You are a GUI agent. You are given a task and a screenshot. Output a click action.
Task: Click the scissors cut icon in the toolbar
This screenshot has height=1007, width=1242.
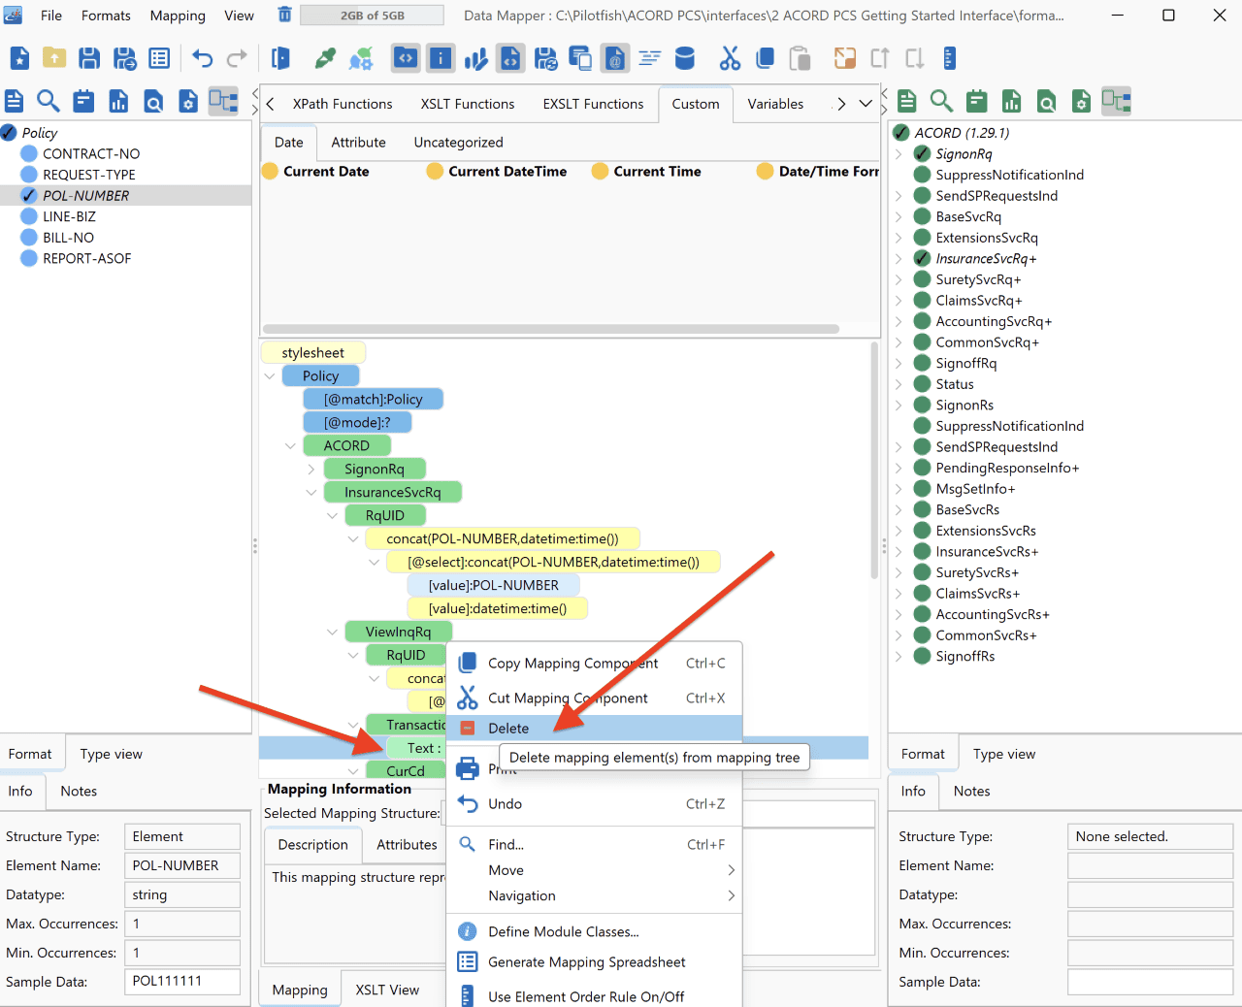(x=730, y=58)
